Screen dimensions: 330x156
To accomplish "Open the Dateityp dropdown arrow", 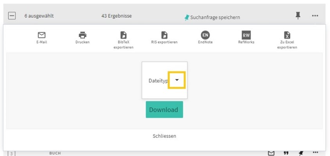I will point(177,80).
